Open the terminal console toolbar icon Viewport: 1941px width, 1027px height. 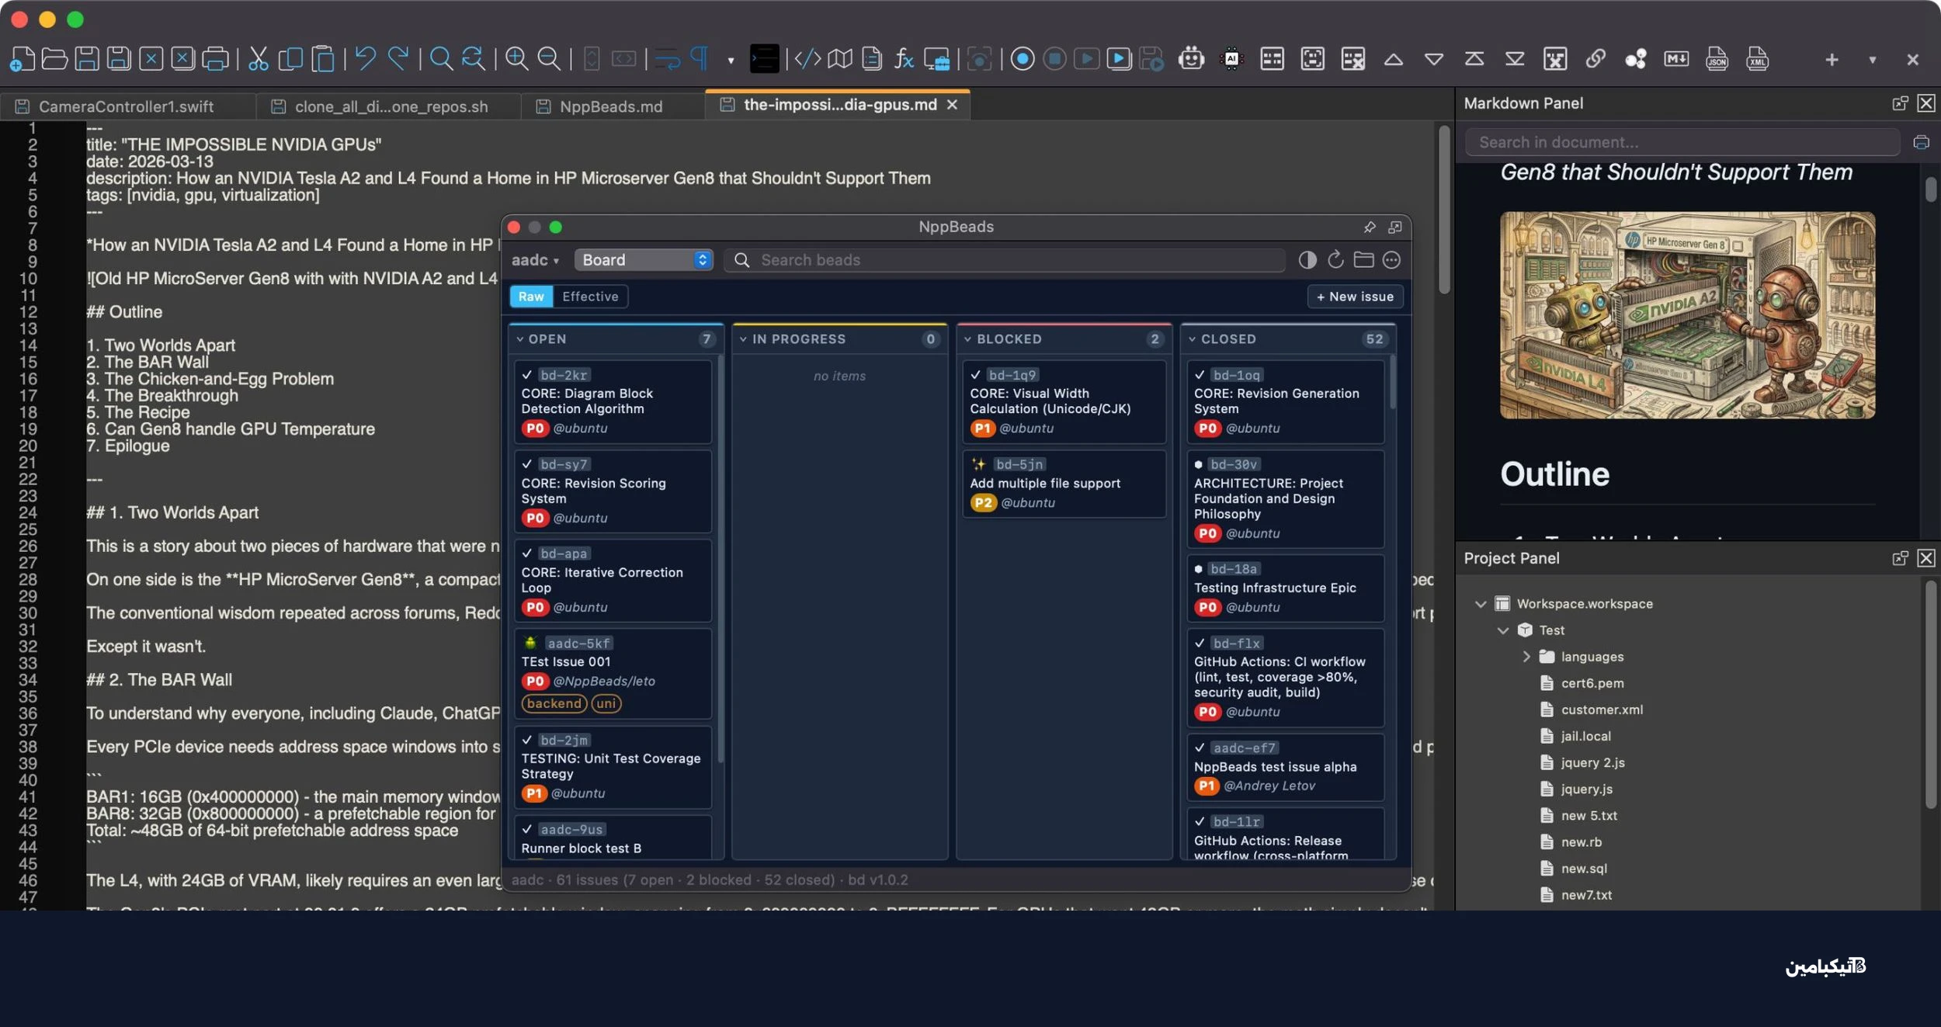click(764, 59)
